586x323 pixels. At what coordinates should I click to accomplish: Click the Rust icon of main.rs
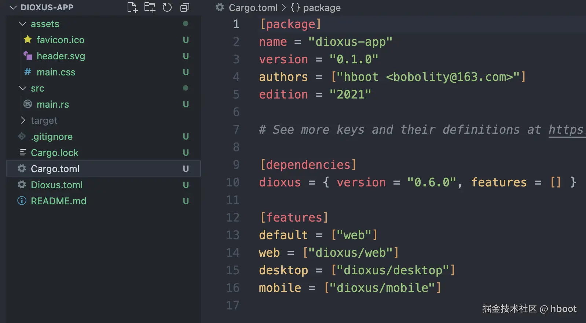pyautogui.click(x=28, y=104)
